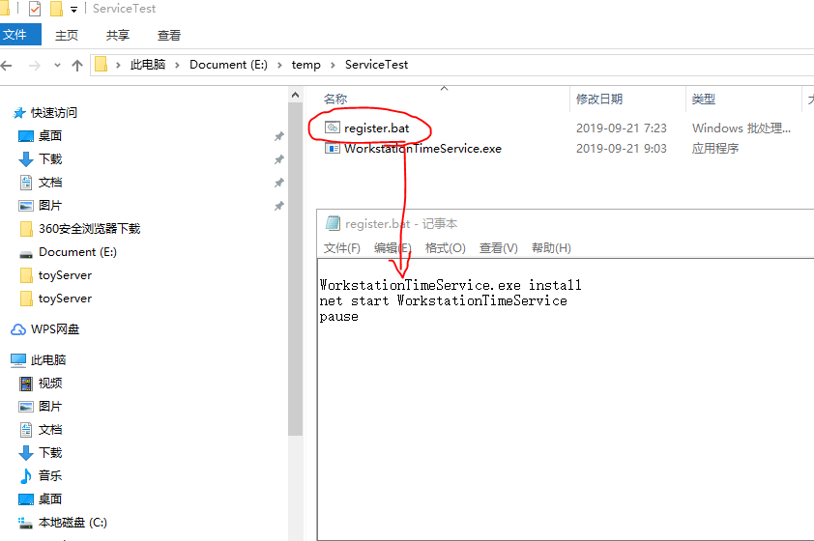Click the 'pause' line in Notepad

click(338, 317)
